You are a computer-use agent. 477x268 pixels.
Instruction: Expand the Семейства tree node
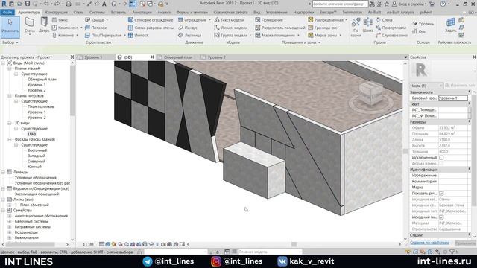[3, 210]
